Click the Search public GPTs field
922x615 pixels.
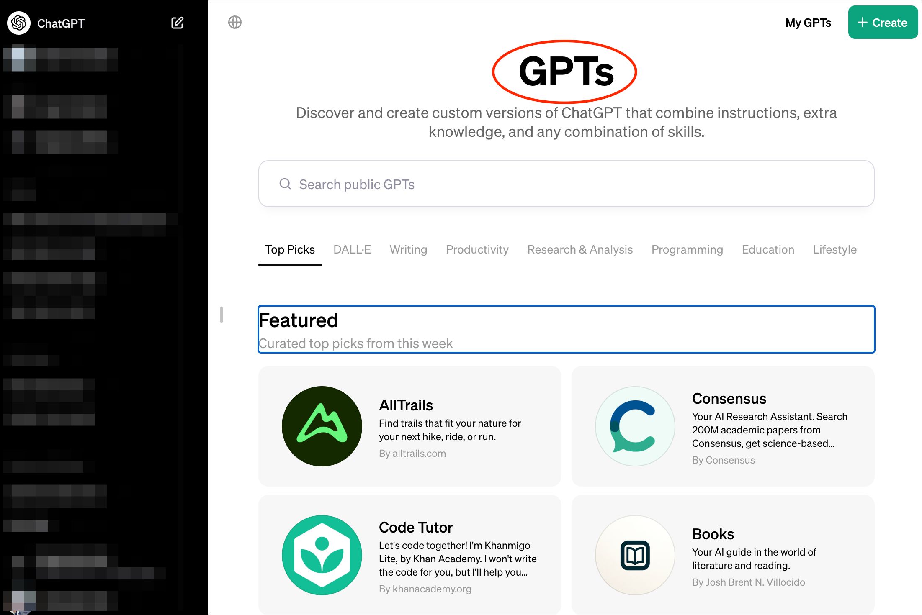coord(565,184)
